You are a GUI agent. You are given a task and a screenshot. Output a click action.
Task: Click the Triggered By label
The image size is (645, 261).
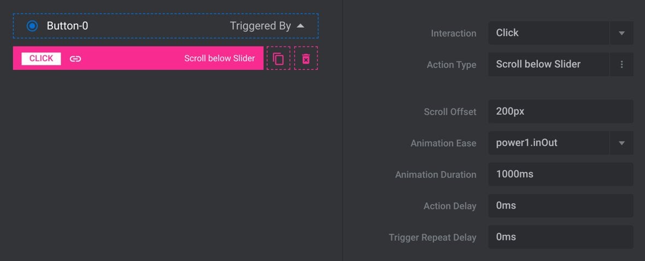[260, 26]
